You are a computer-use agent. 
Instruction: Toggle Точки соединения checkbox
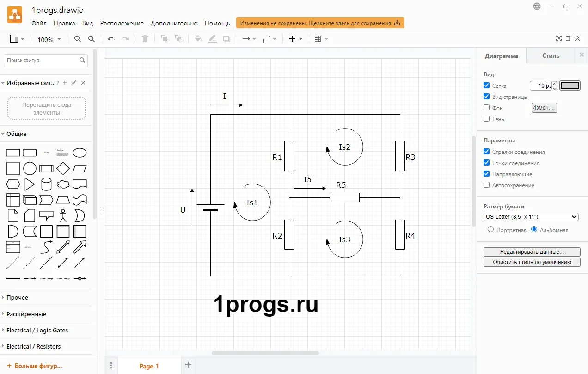[486, 163]
